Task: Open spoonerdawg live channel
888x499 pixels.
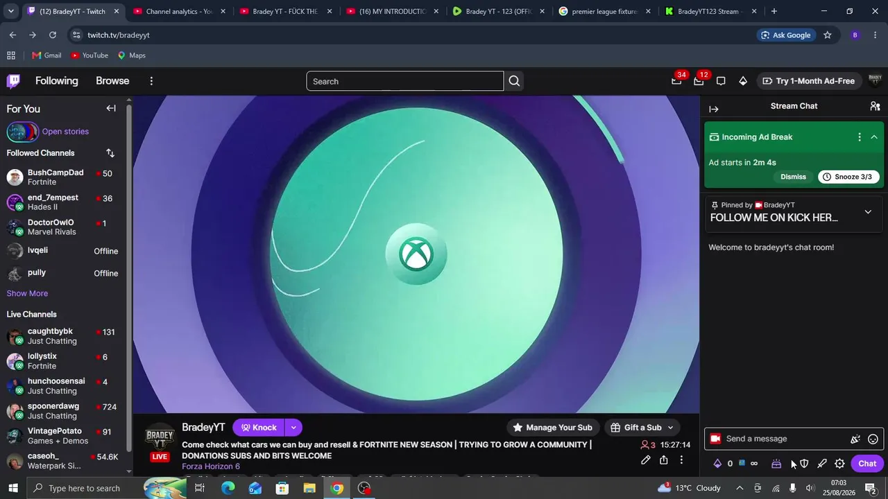Action: coord(62,411)
